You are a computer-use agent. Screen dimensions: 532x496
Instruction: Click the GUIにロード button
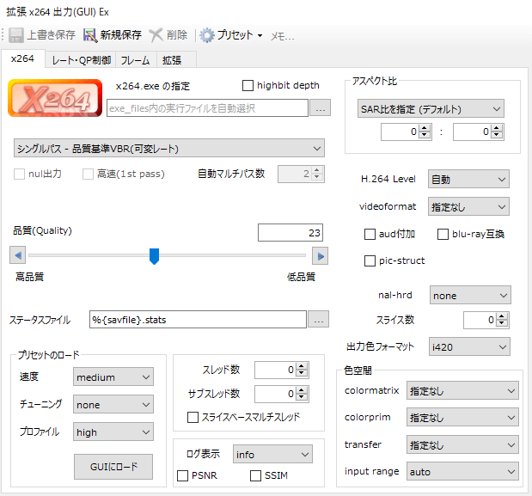point(113,467)
